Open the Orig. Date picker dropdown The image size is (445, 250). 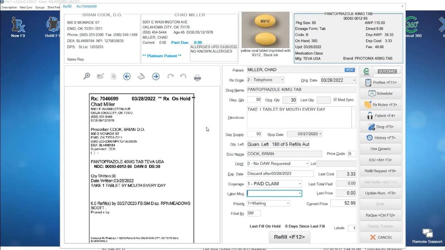click(354, 80)
